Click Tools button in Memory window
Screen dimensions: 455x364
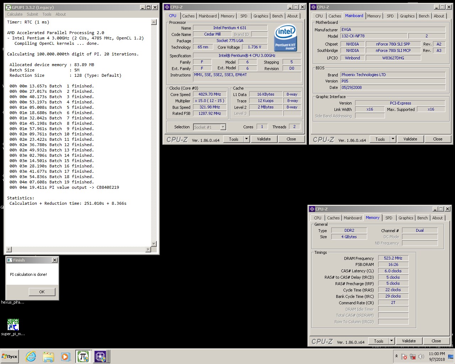coord(379,341)
